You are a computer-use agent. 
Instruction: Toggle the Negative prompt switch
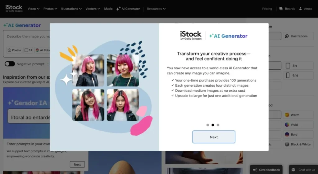10,64
